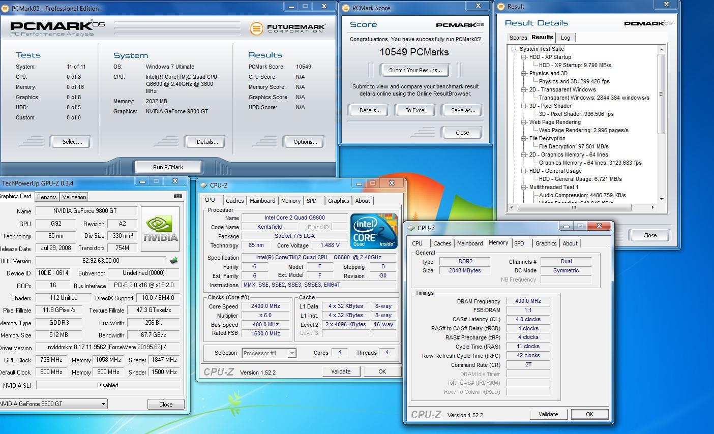This screenshot has height=434, width=714.
Task: Click the BIOS save chip icon in GPU-Z
Action: pyautogui.click(x=174, y=261)
